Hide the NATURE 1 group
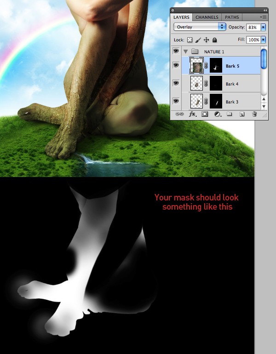 point(176,51)
